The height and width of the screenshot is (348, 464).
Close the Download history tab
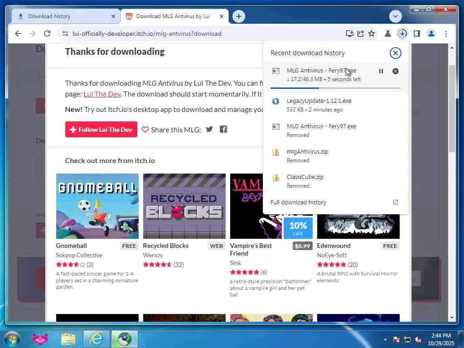113,16
